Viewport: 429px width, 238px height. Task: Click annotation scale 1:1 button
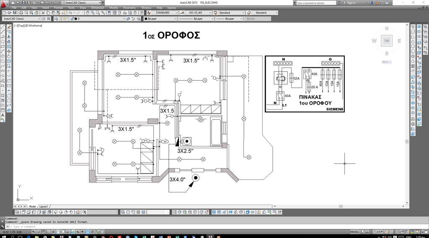(x=378, y=232)
